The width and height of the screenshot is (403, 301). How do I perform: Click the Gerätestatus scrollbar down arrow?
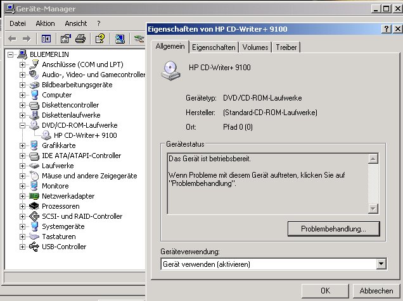[373, 209]
